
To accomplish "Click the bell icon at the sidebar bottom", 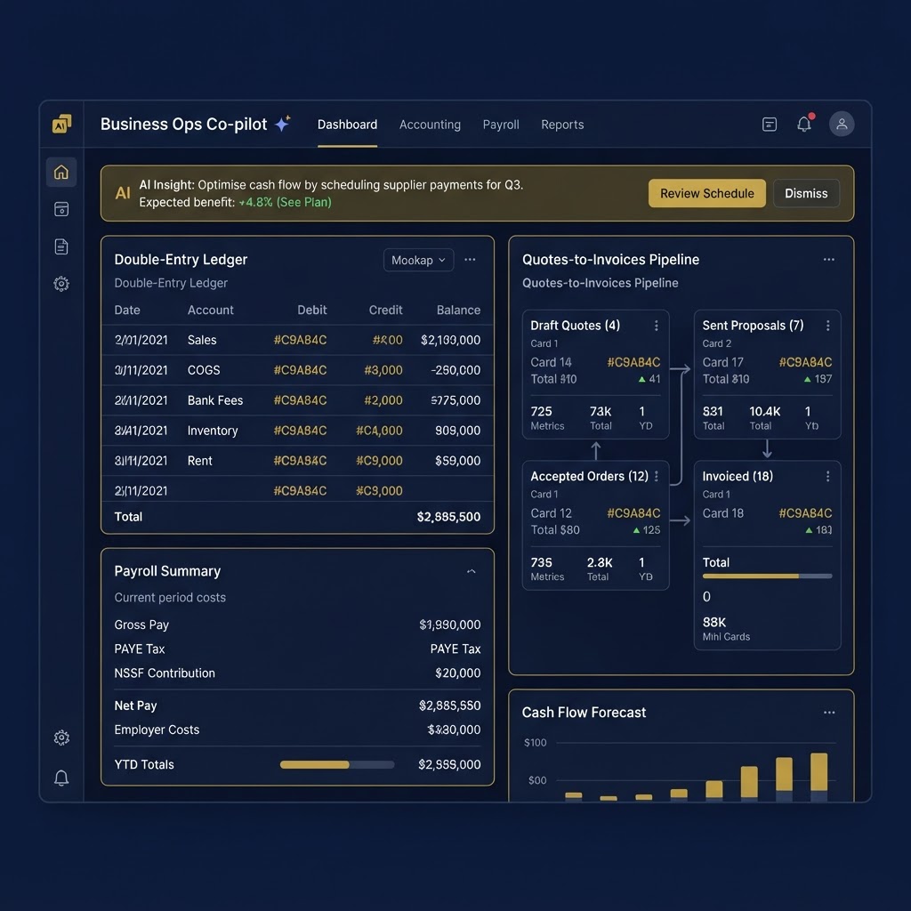I will click(61, 778).
